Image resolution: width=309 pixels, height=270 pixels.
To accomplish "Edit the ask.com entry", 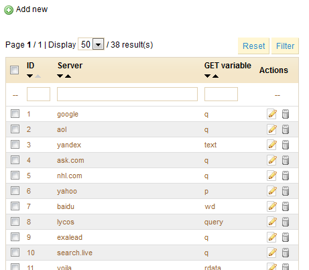I will pyautogui.click(x=272, y=160).
